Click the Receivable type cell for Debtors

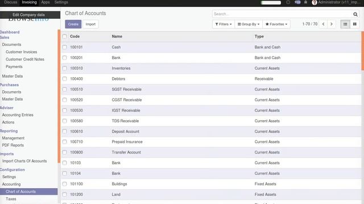coord(264,79)
